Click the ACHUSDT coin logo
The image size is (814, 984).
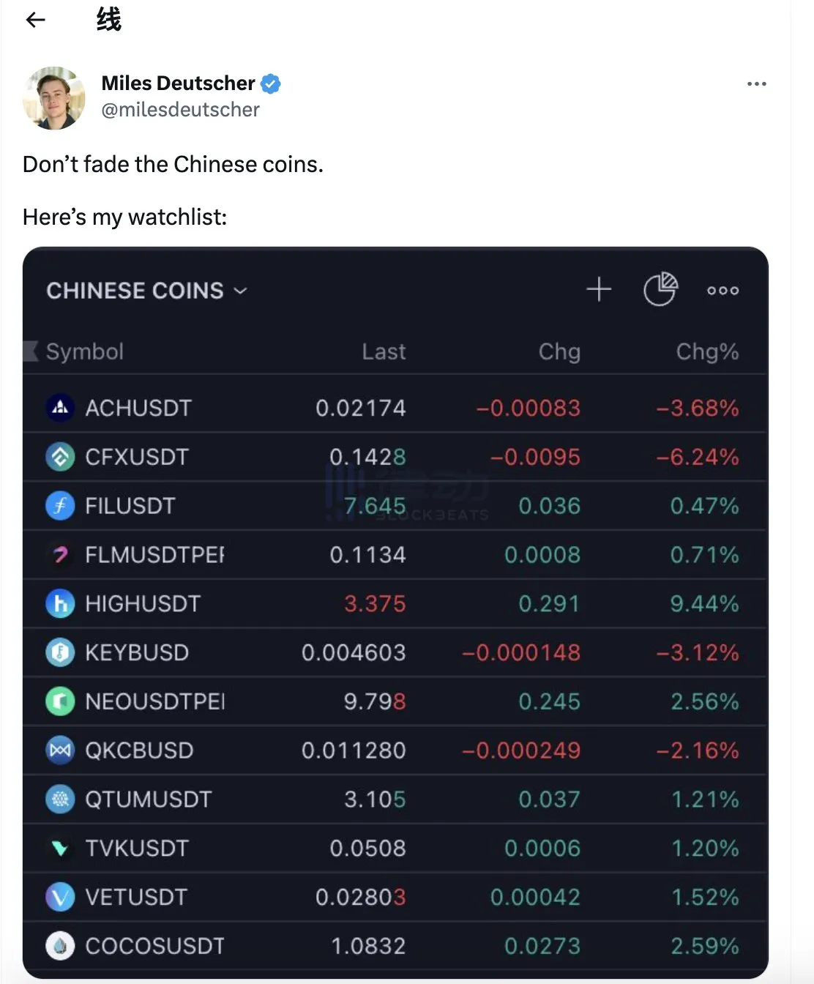point(60,408)
